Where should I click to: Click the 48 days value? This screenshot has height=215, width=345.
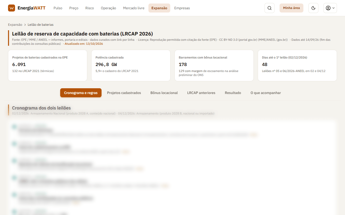(x=265, y=64)
